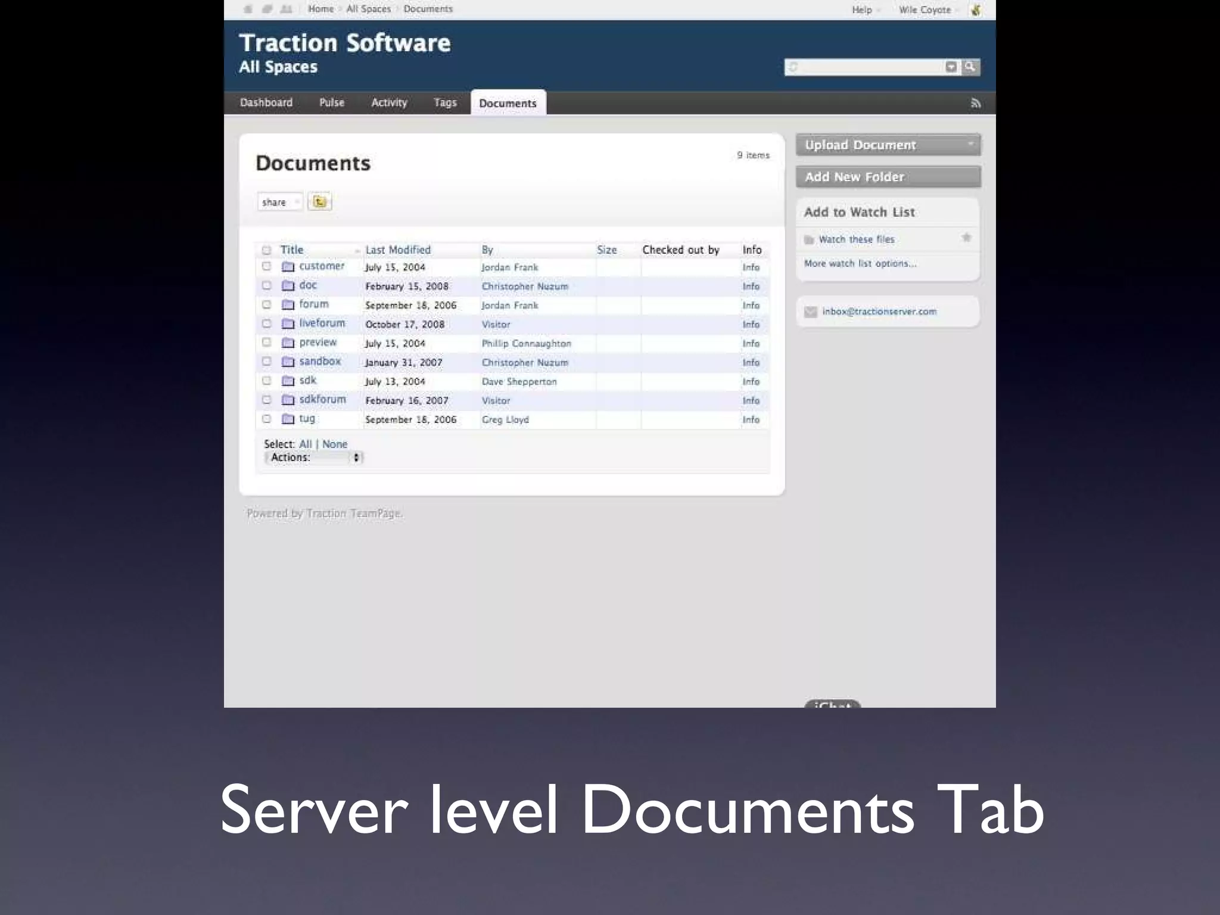This screenshot has width=1220, height=915.
Task: Open the Actions dropdown
Action: tap(313, 457)
